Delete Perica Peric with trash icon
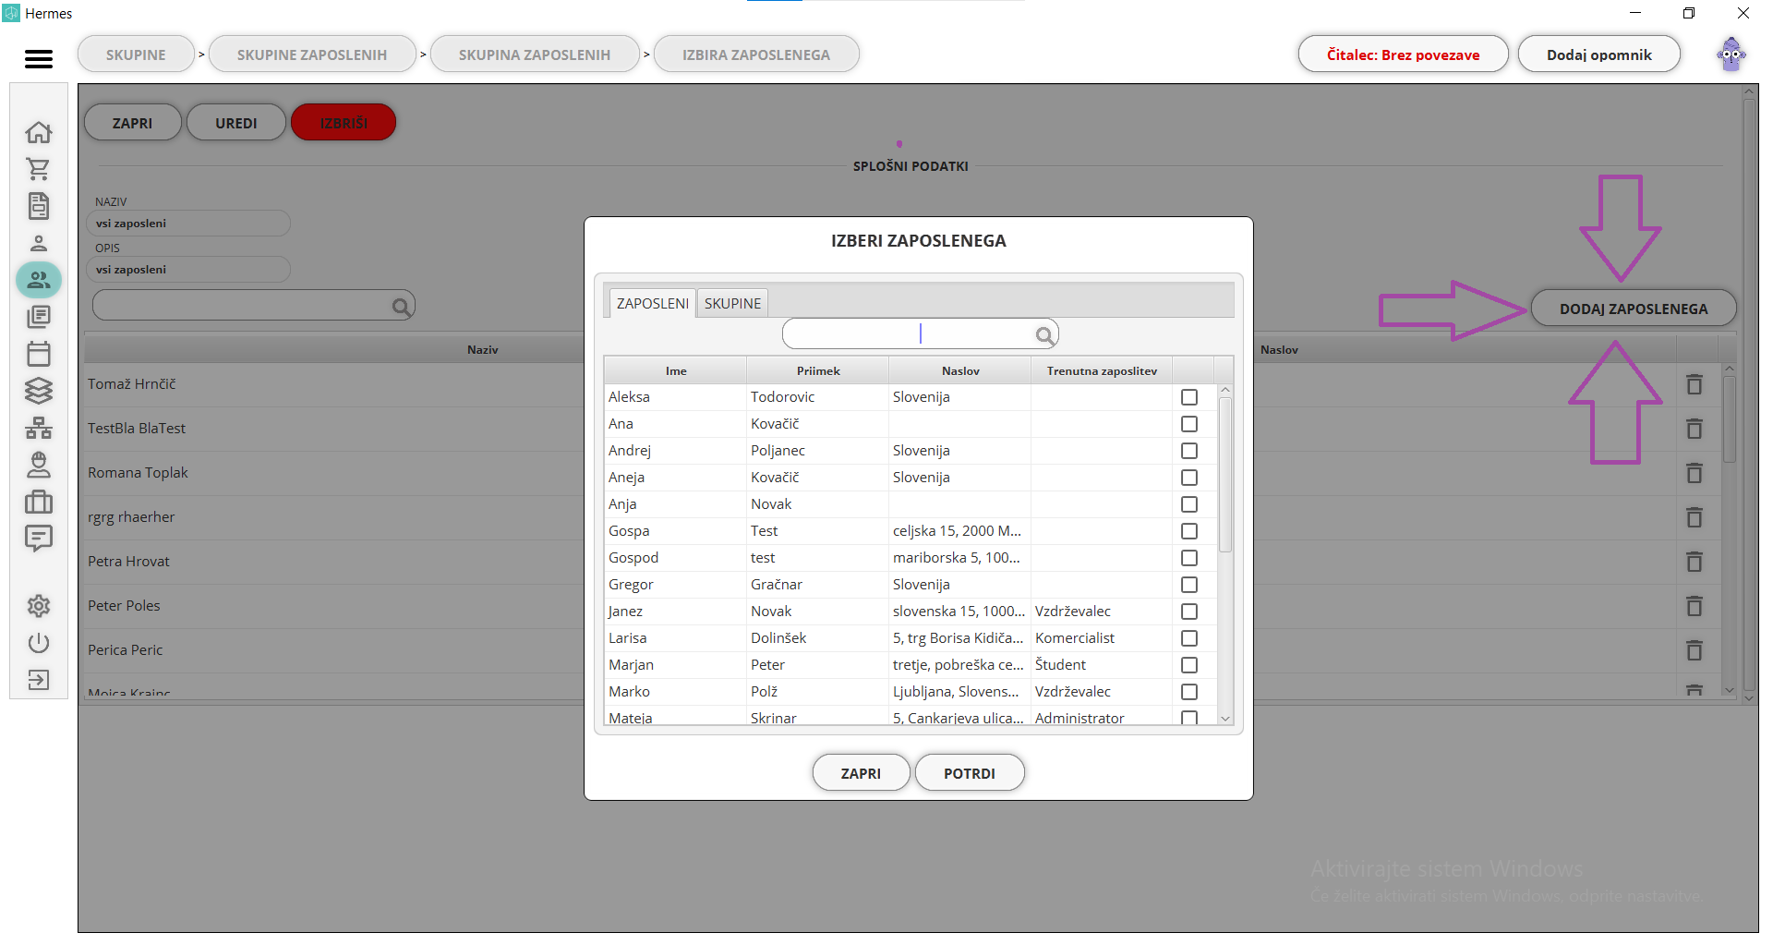1773x945 pixels. (x=1695, y=650)
